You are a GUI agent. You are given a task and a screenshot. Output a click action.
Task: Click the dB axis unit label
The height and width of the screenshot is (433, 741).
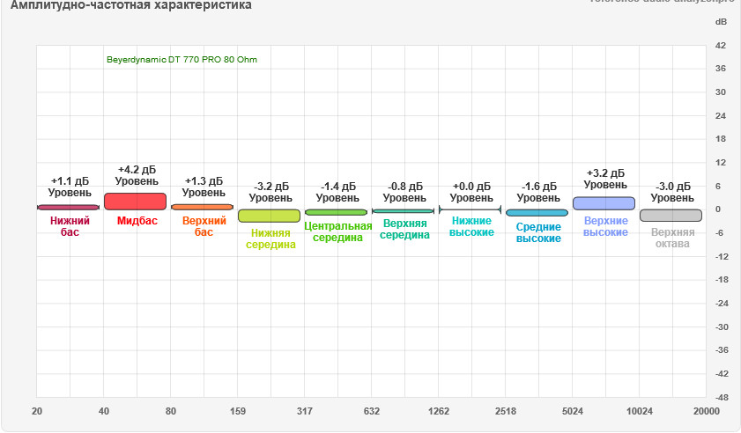coord(721,22)
